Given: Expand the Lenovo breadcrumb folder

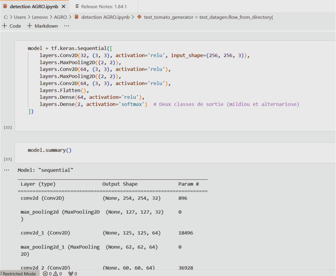Looking at the screenshot, I should tap(40, 17).
